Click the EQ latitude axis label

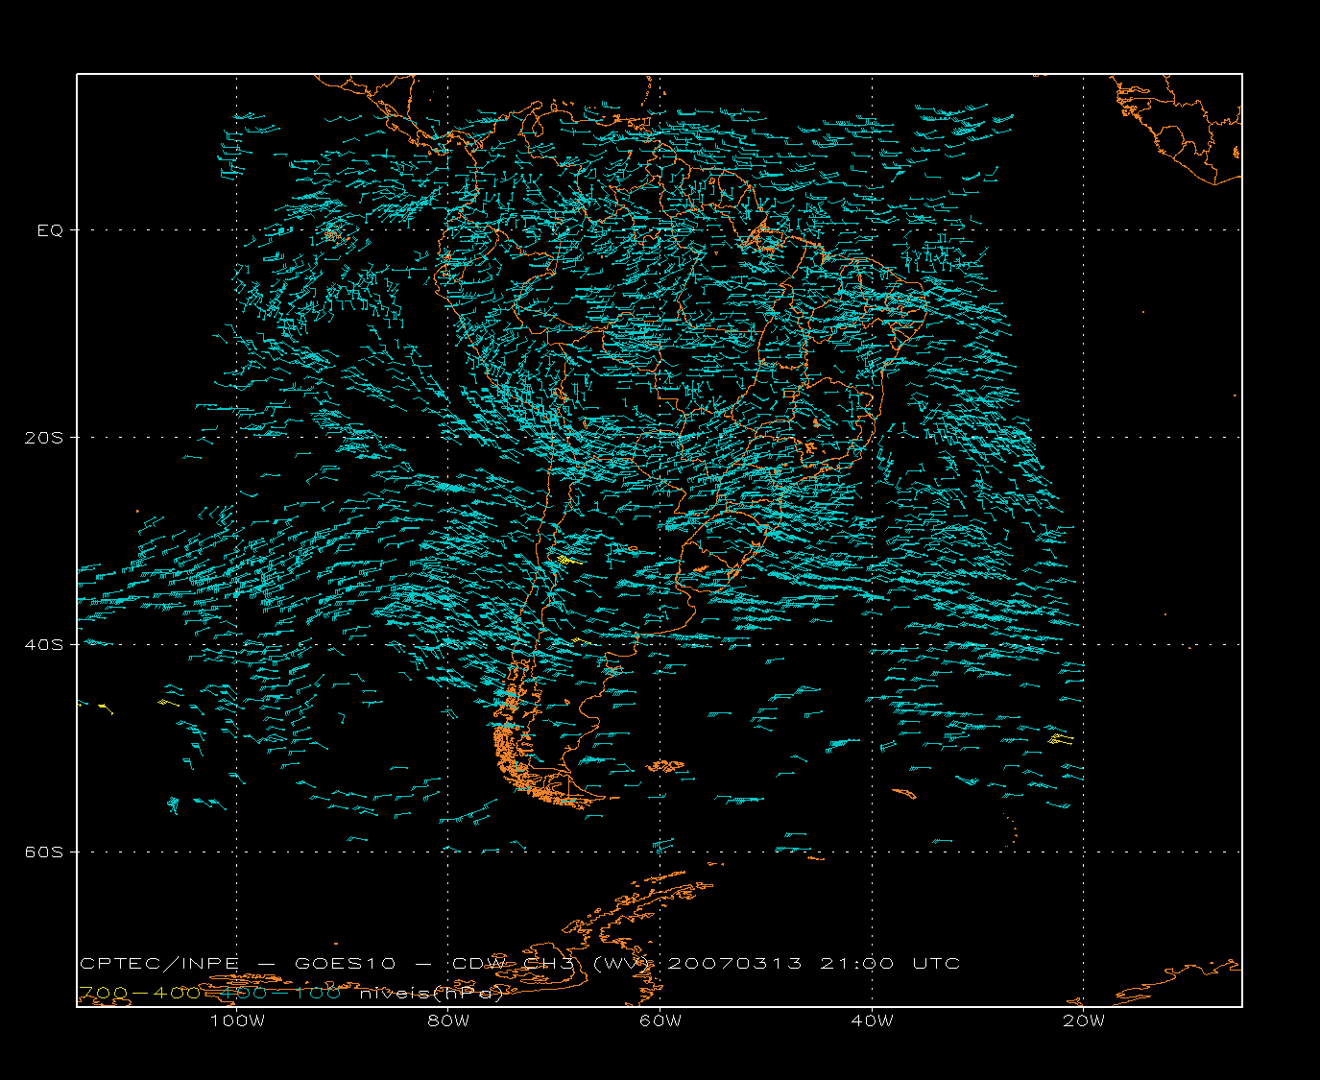pyautogui.click(x=50, y=230)
